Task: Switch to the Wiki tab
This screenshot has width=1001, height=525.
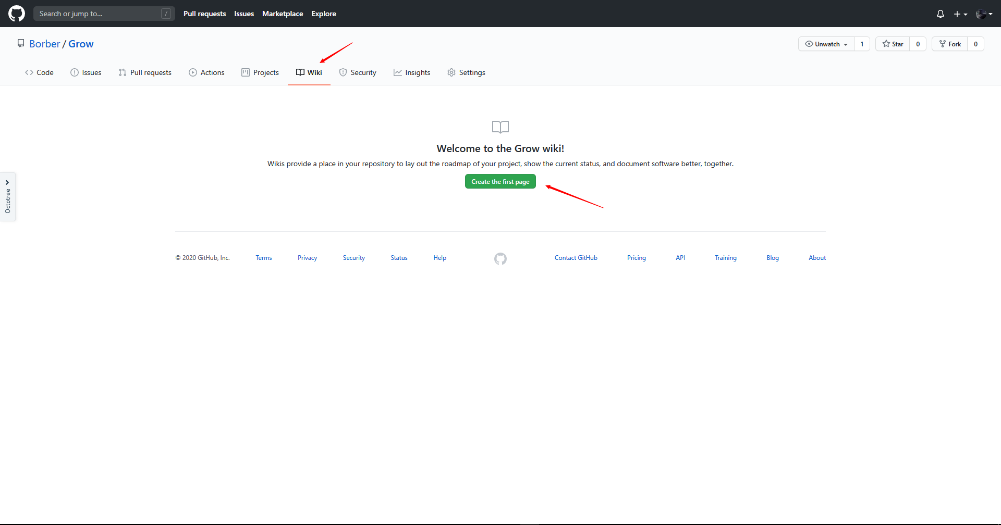Action: (309, 72)
